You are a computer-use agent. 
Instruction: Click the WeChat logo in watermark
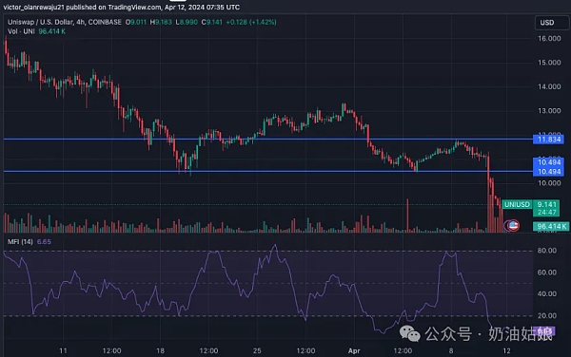coord(409,333)
